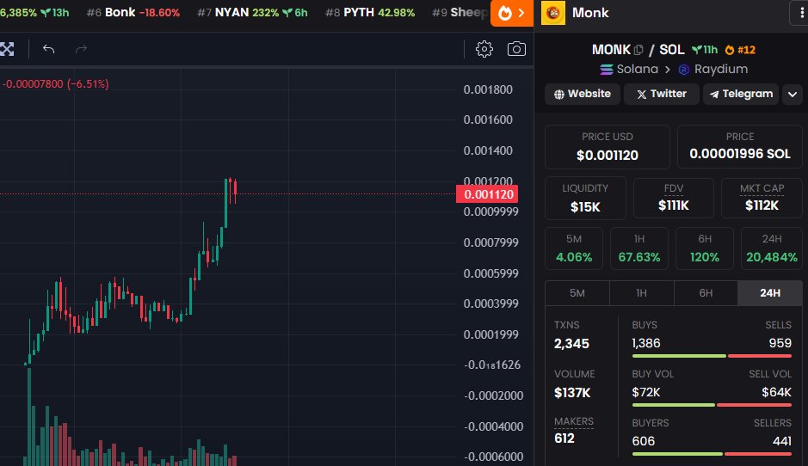Click PRICE USD $0.001120 box
The image size is (808, 466).
point(607,147)
